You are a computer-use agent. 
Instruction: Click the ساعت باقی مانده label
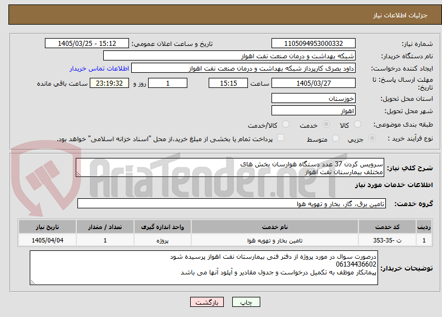[x=62, y=83]
